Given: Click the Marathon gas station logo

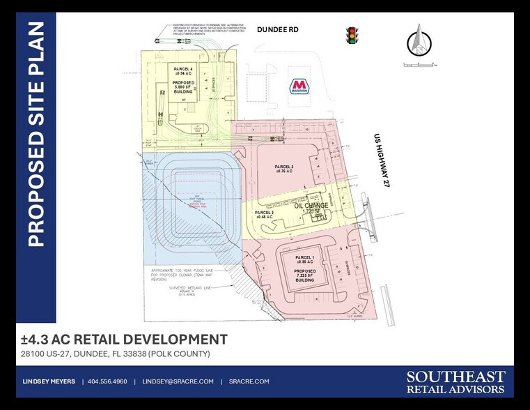Looking at the screenshot, I should tap(299, 86).
